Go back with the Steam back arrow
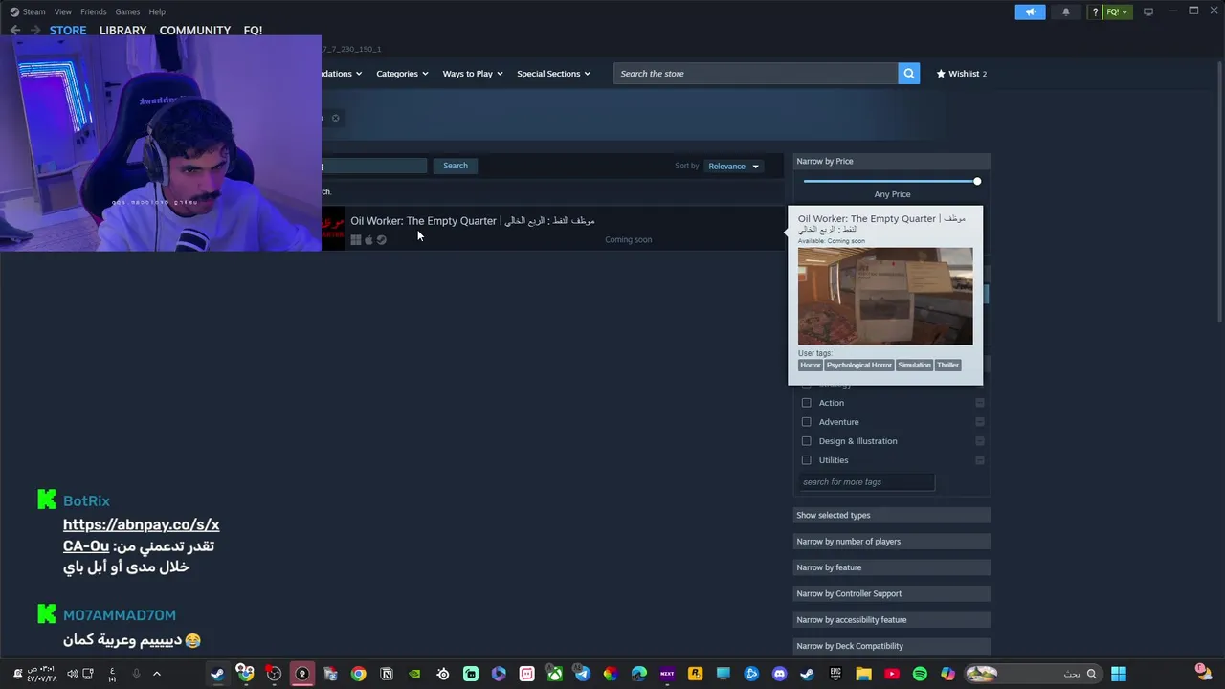 click(15, 31)
